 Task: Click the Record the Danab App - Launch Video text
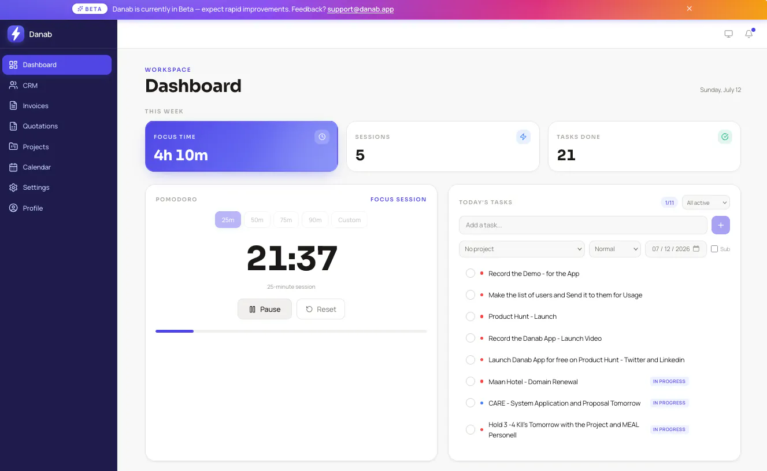click(545, 338)
